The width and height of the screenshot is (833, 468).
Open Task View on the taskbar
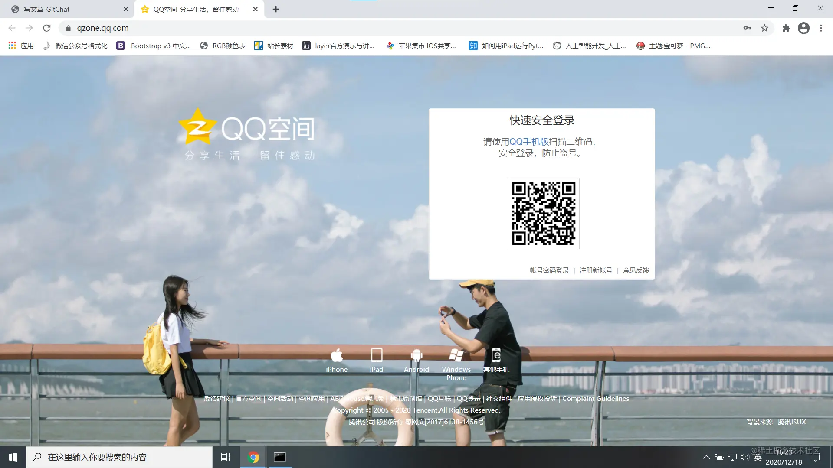tap(226, 457)
